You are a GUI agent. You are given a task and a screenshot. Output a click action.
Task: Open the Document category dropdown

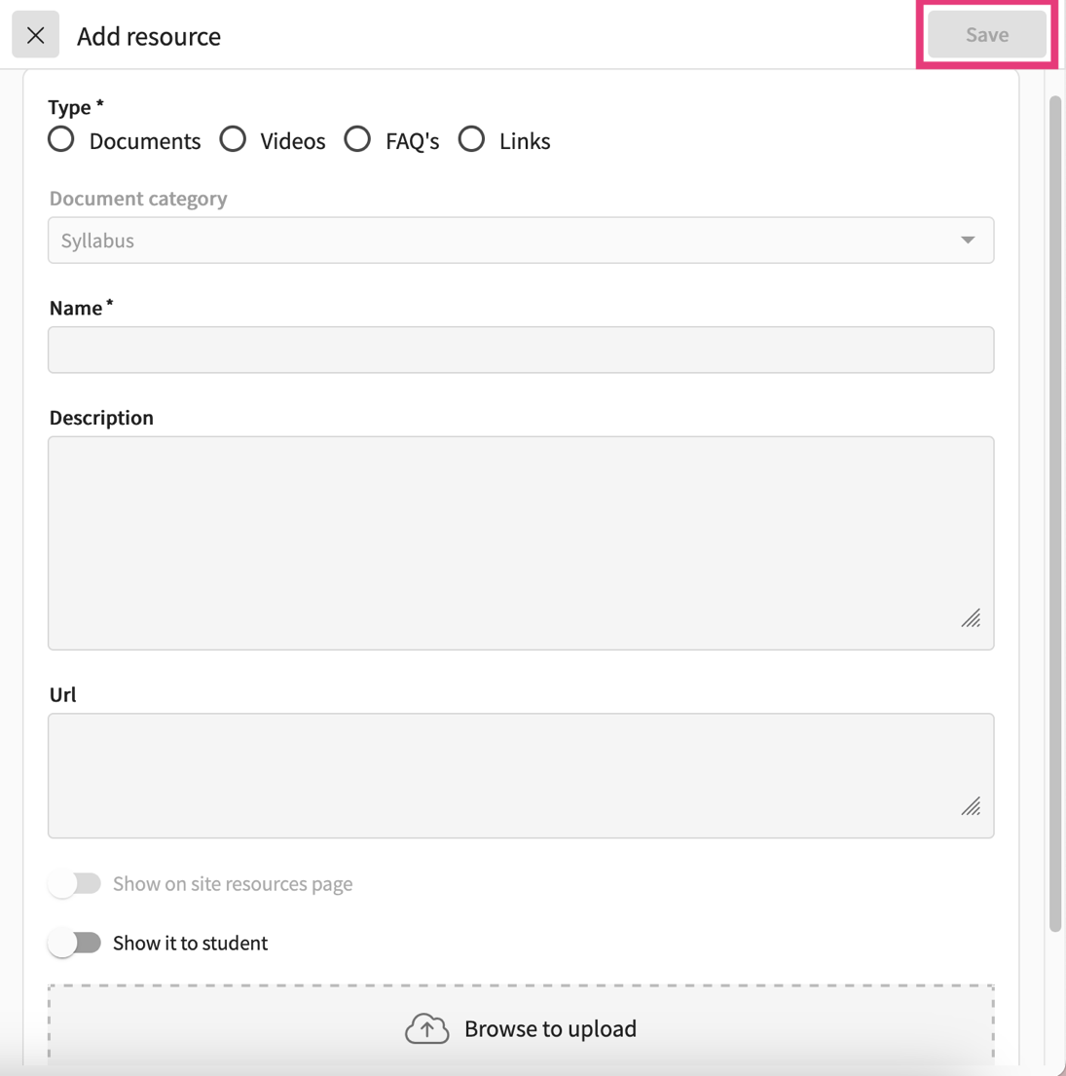click(521, 240)
